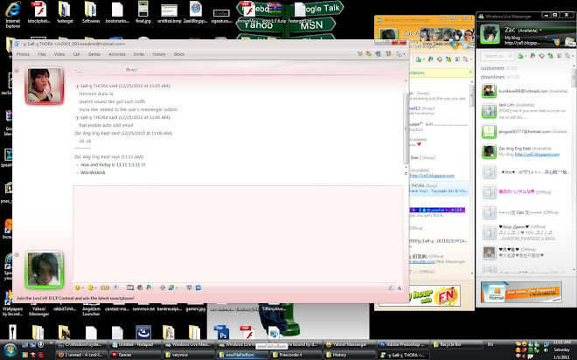Open gemini.jpg desktop icon
The image size is (577, 360).
[x=196, y=309]
